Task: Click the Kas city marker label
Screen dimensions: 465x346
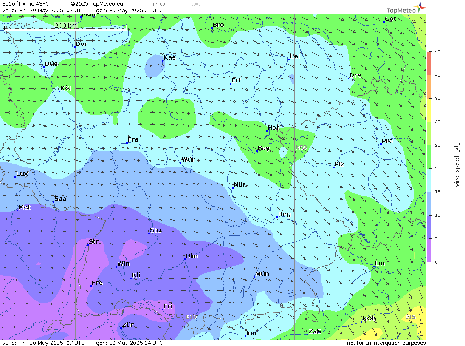Action: coord(169,57)
